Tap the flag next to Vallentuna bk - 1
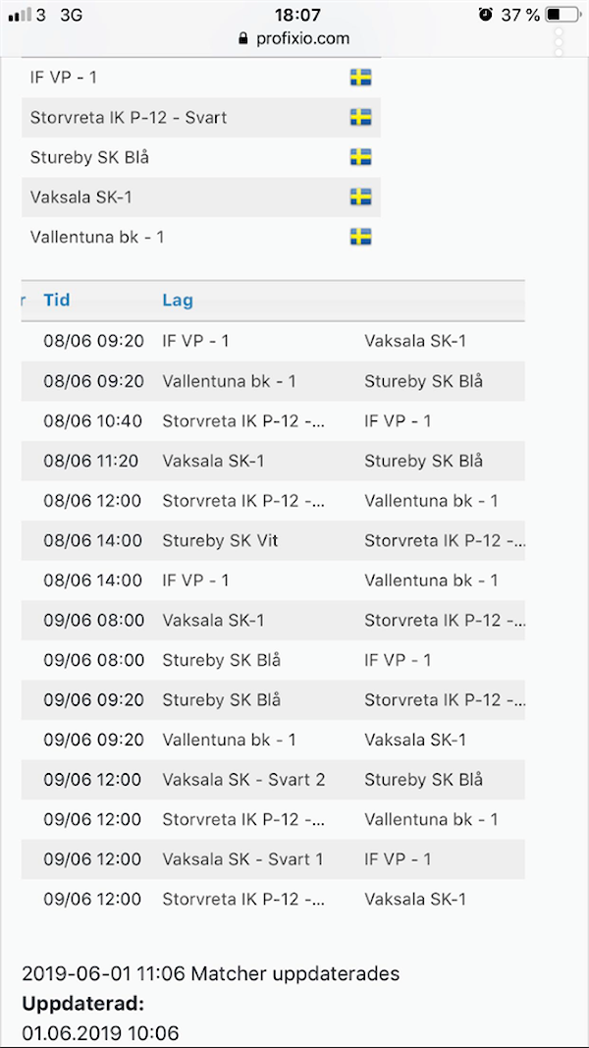 coord(360,237)
